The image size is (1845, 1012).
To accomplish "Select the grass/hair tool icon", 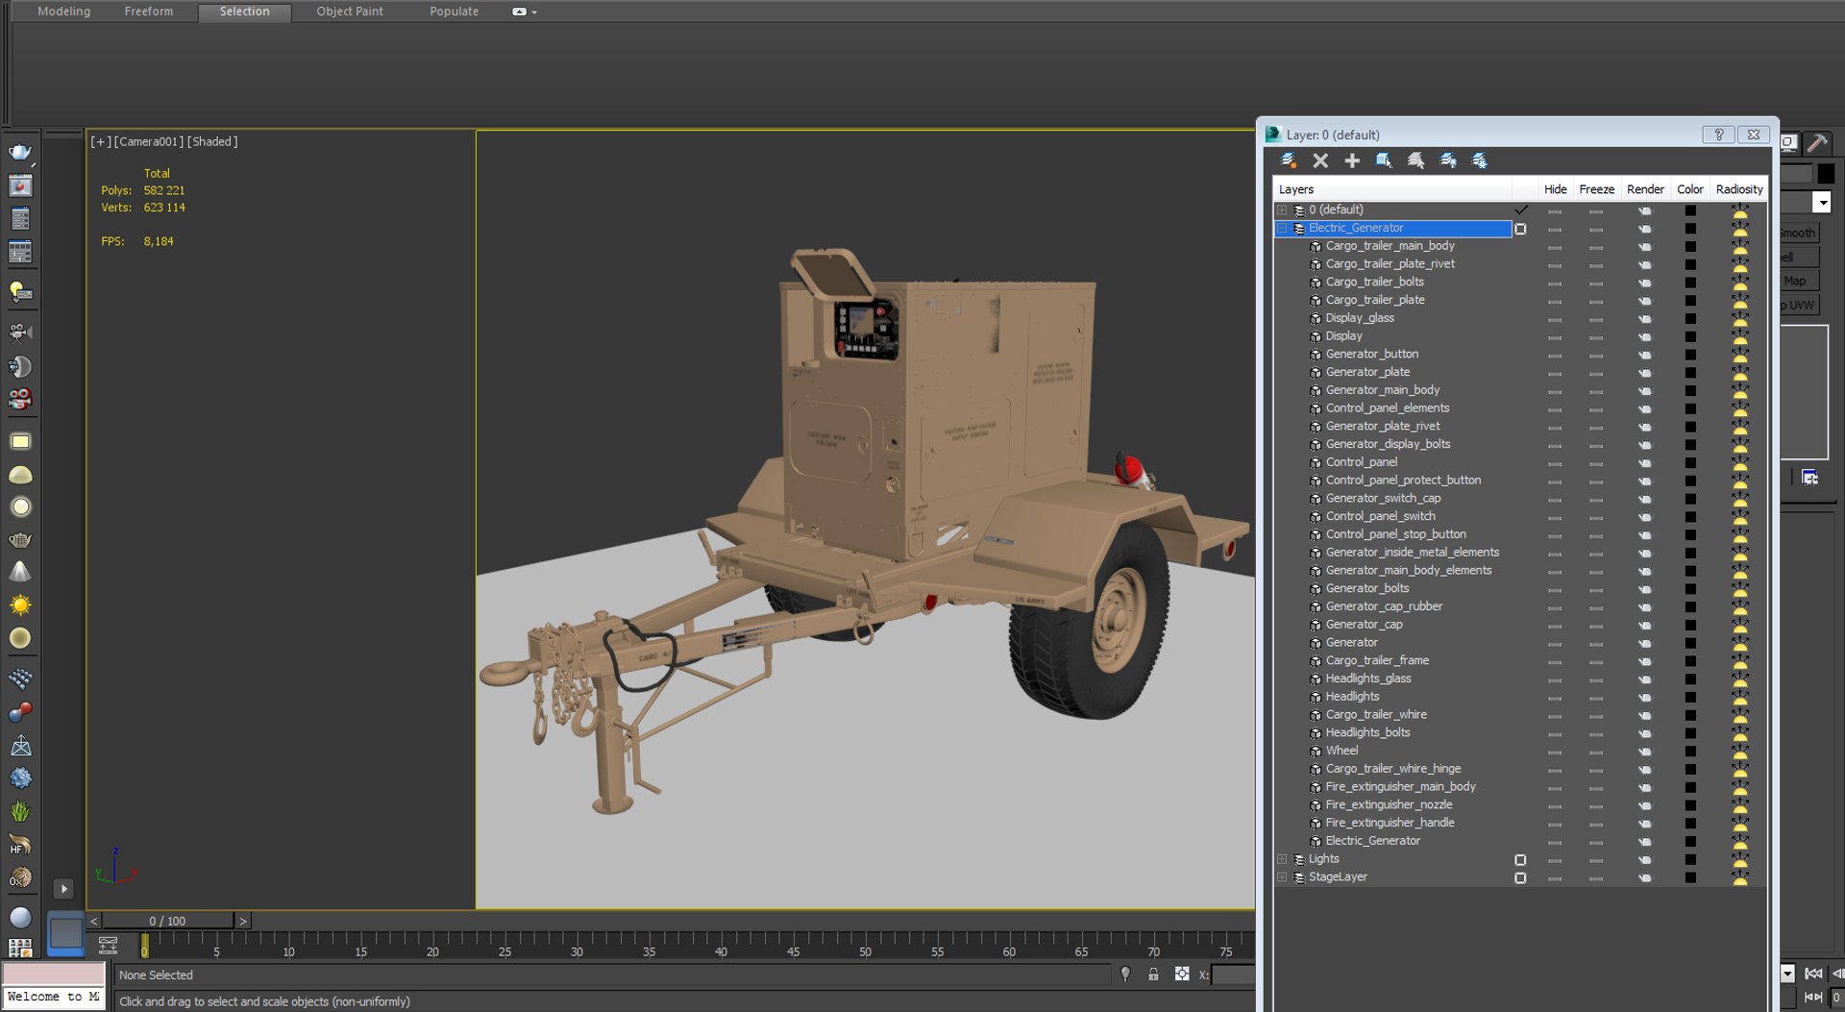I will point(20,811).
